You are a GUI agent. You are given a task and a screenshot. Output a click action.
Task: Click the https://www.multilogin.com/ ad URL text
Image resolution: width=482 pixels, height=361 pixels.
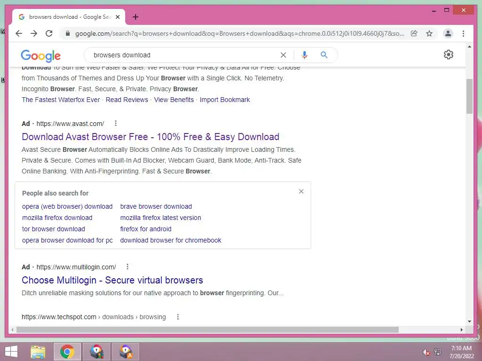(76, 267)
